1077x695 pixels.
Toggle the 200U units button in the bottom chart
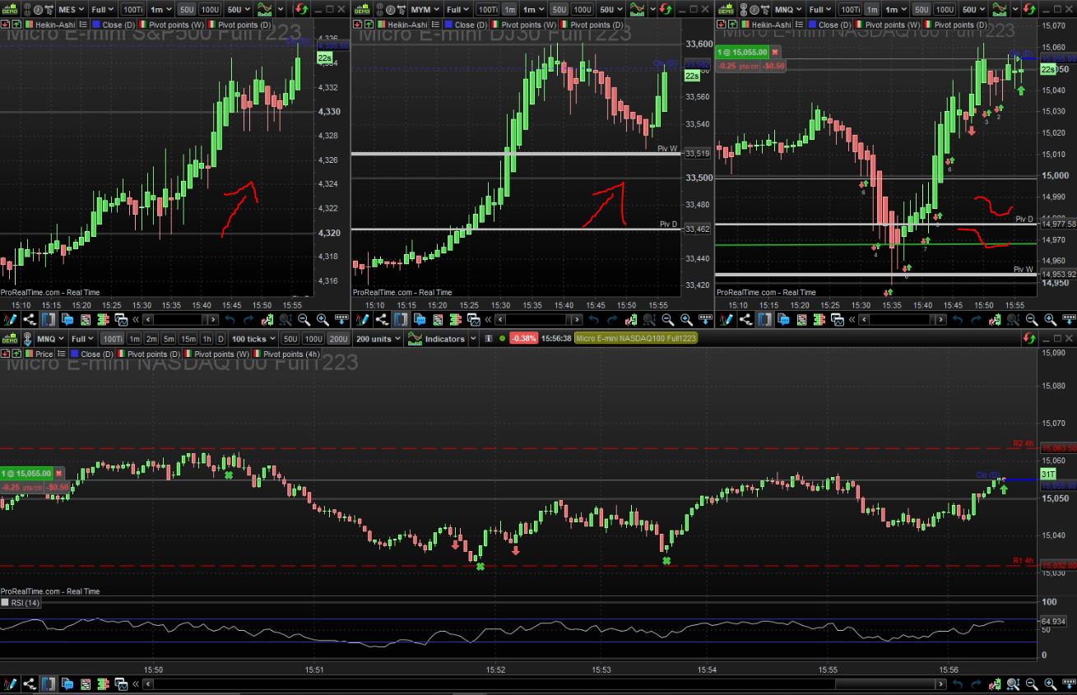coord(337,339)
